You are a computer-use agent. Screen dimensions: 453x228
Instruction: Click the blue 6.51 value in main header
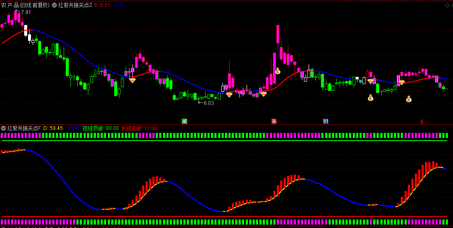tap(120, 5)
